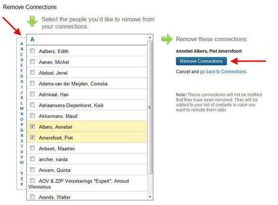This screenshot has width=278, height=205.
Task: Jump to letter B in alphabet index
Action: (22, 49)
